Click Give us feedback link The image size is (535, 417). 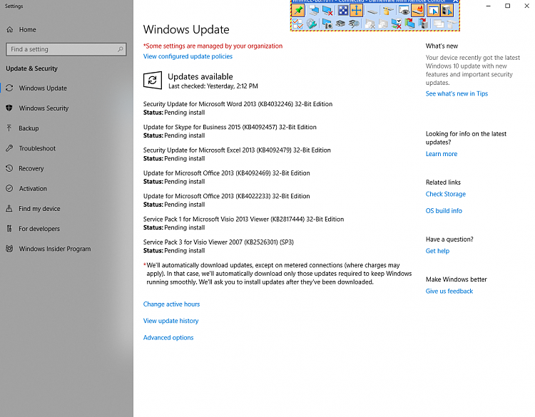click(x=449, y=291)
